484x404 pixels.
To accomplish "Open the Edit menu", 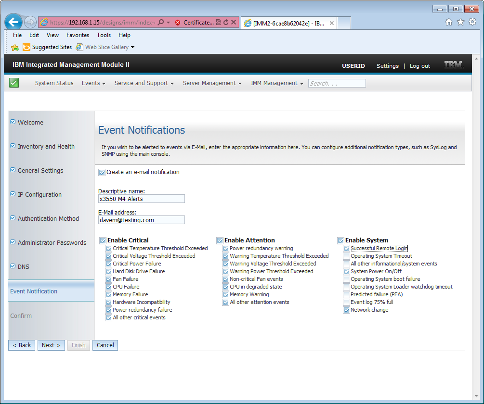I will tap(34, 35).
